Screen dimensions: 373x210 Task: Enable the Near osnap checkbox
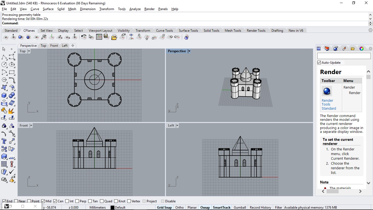point(16,201)
